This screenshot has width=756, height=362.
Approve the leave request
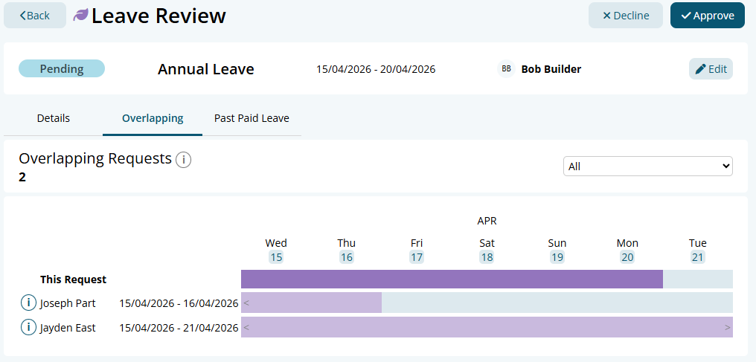point(707,16)
